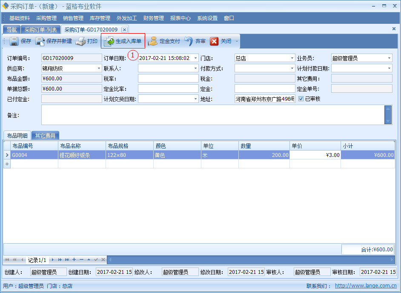Image resolution: width=401 pixels, height=293 pixels.
Task: Click the red 关闭 (Close) toolbar icon
Action: coord(214,41)
